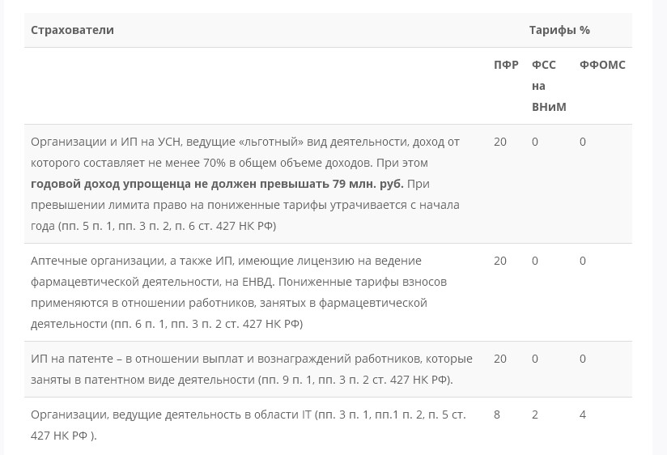Click the ФФОМС value 4 in the IT row

pos(583,415)
